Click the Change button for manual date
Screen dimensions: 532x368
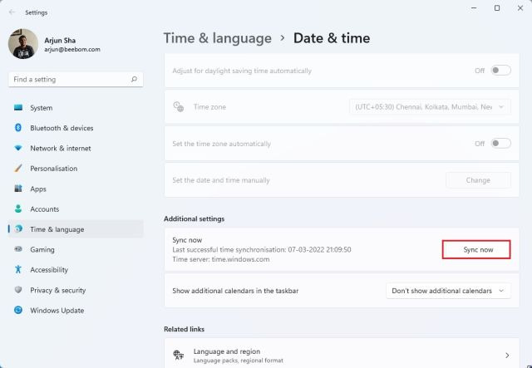pyautogui.click(x=478, y=180)
